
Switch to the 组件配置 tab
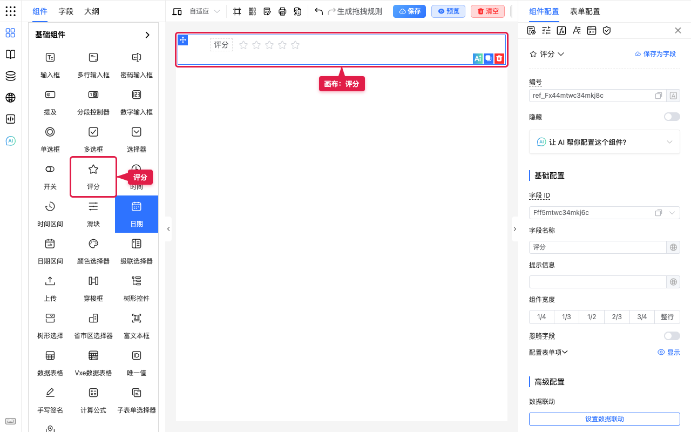544,11
